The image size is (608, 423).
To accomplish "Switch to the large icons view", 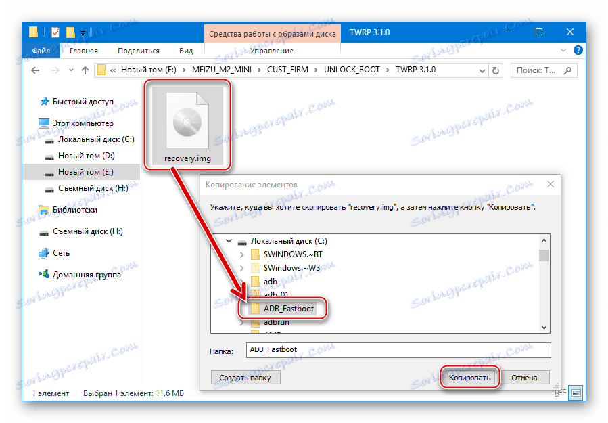I will click(x=576, y=393).
